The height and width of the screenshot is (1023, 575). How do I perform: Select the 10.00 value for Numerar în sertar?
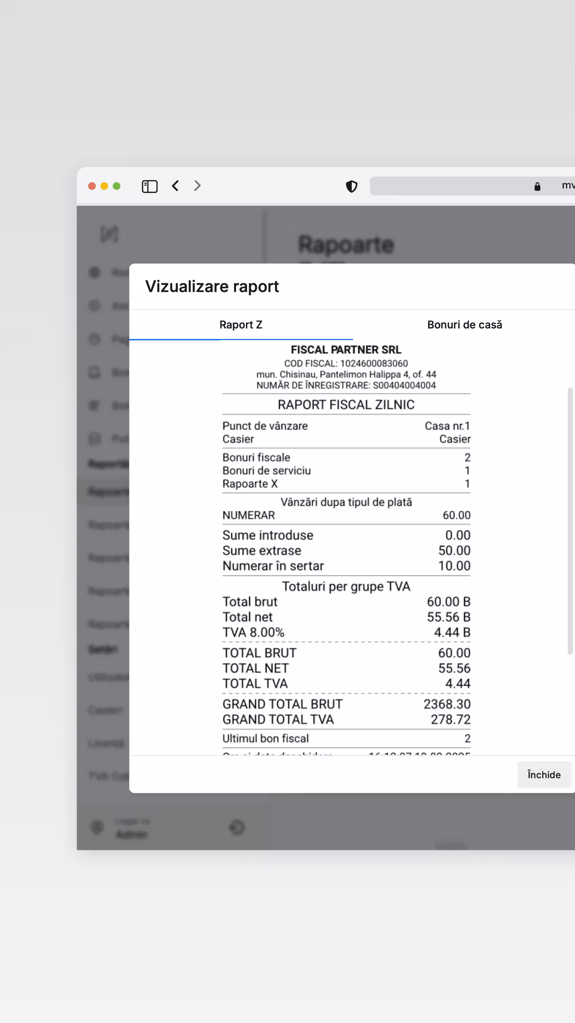(x=454, y=566)
